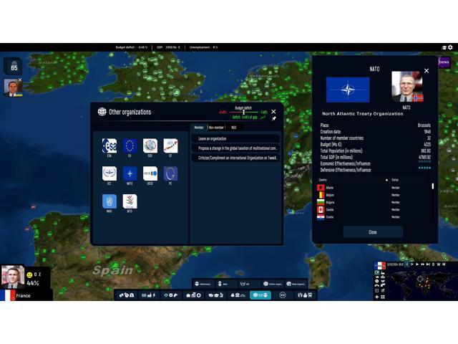Choose Propose a change in global taxation
This screenshot has height=344, width=458.
click(x=235, y=148)
